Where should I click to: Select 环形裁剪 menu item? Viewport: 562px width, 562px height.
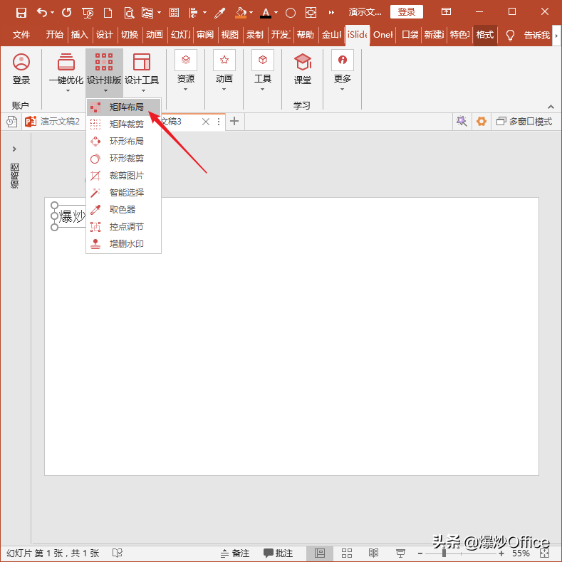(123, 159)
